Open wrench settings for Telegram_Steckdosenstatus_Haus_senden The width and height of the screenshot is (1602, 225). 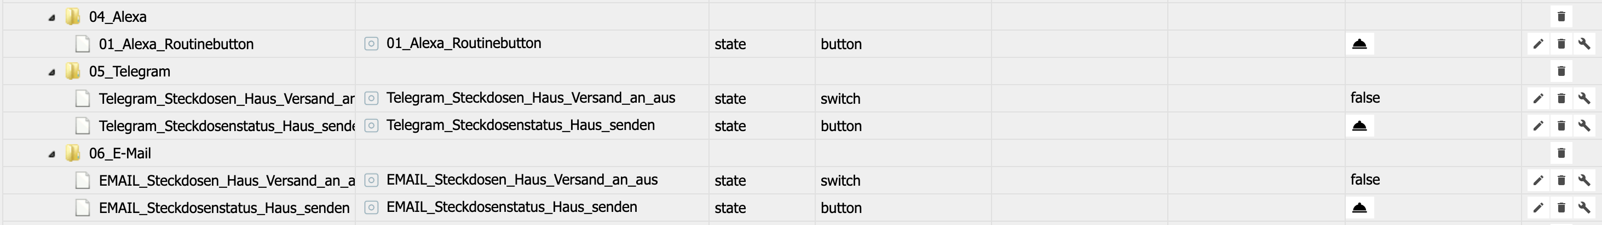1584,126
